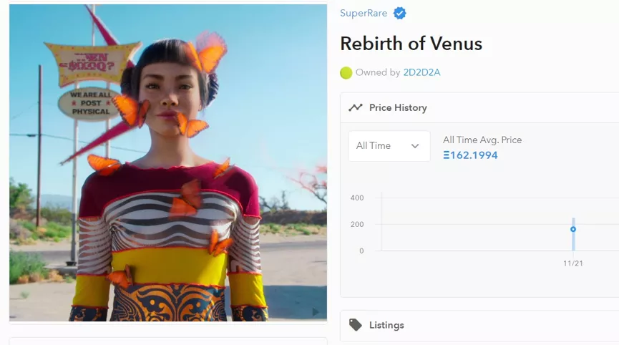This screenshot has height=345, width=619.
Task: Click the play icon on the artwork
Action: 316,312
